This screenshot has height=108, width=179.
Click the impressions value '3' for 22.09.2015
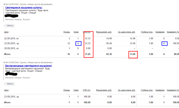(69, 38)
